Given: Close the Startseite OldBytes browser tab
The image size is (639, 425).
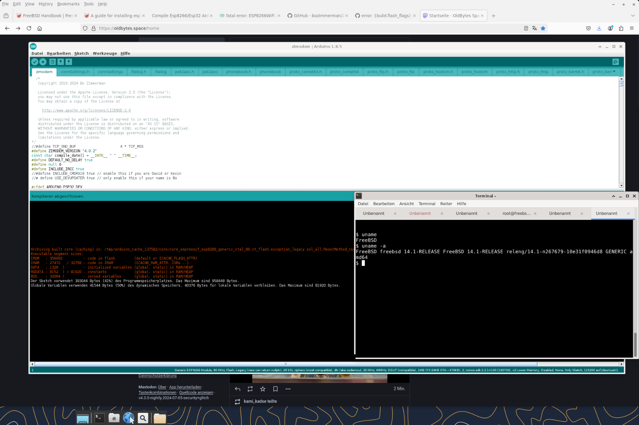Looking at the screenshot, I should [x=482, y=16].
